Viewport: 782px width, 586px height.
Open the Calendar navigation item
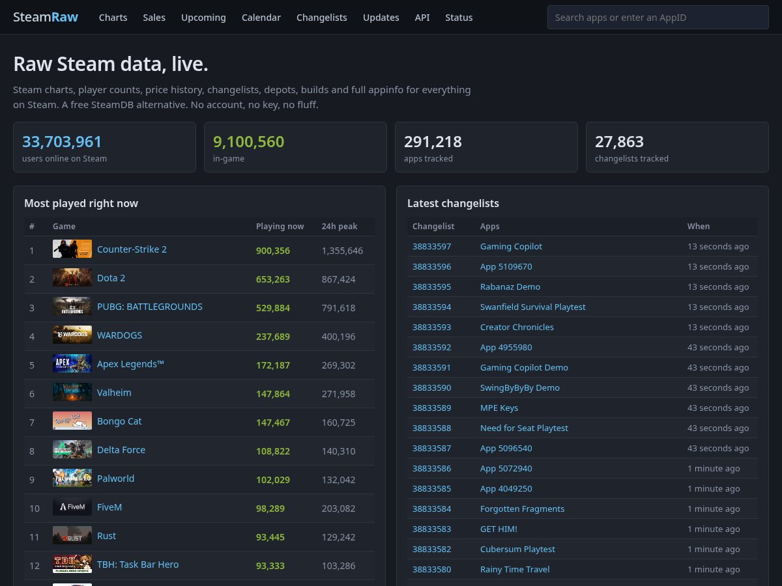pyautogui.click(x=261, y=18)
